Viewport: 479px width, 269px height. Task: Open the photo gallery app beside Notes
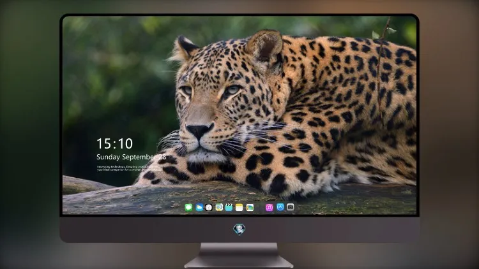[250, 207]
